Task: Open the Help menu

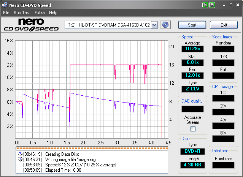Action: coord(53,13)
